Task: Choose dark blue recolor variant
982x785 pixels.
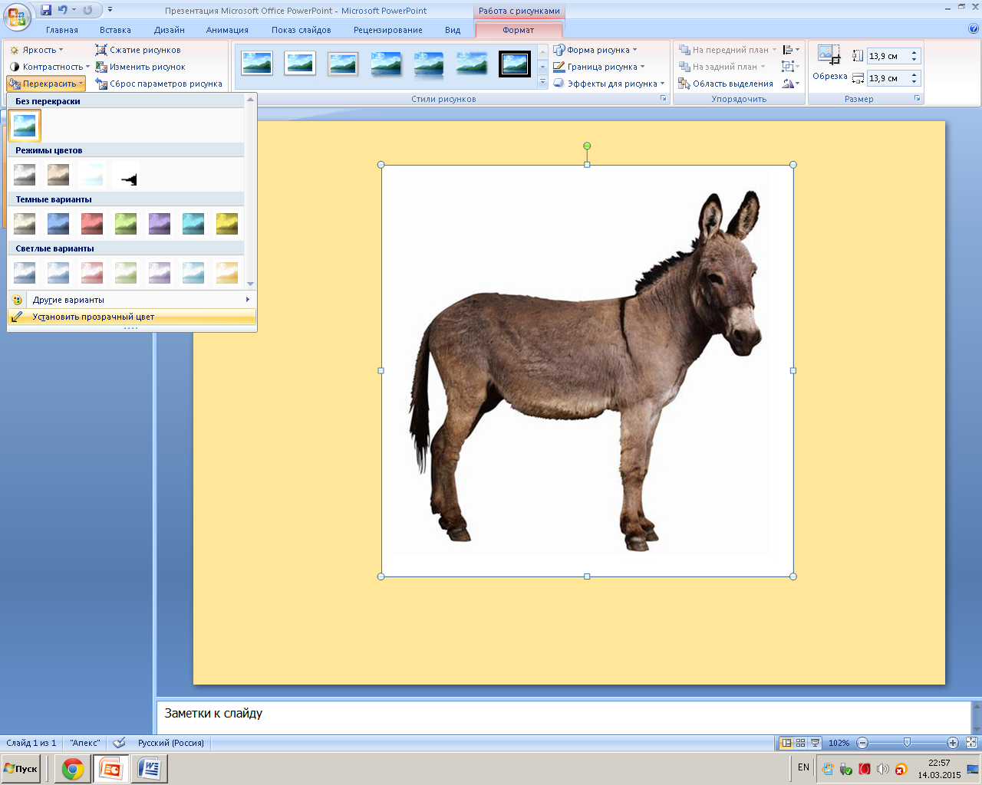Action: click(x=58, y=224)
